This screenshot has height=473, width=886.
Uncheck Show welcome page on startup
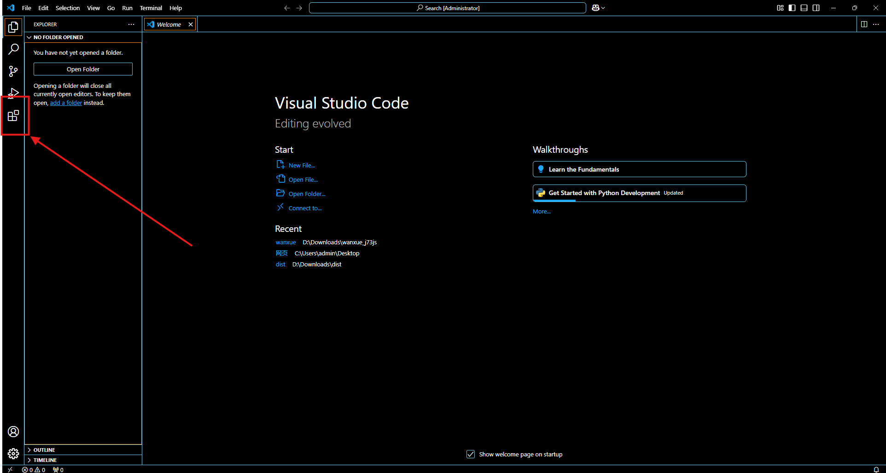(x=471, y=454)
